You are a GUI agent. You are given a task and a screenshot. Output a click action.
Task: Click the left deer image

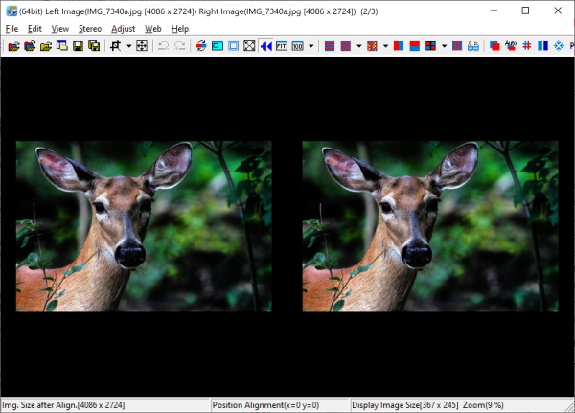click(x=144, y=226)
